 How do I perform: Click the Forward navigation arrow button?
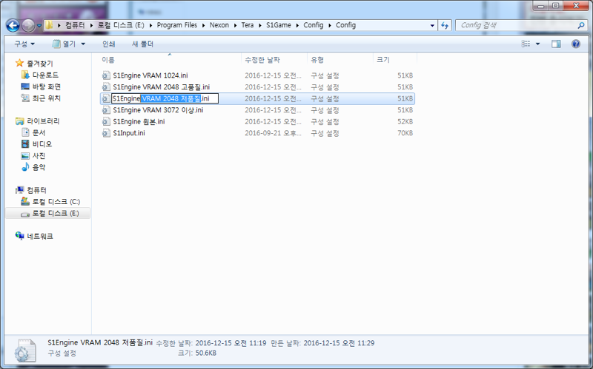tap(28, 25)
